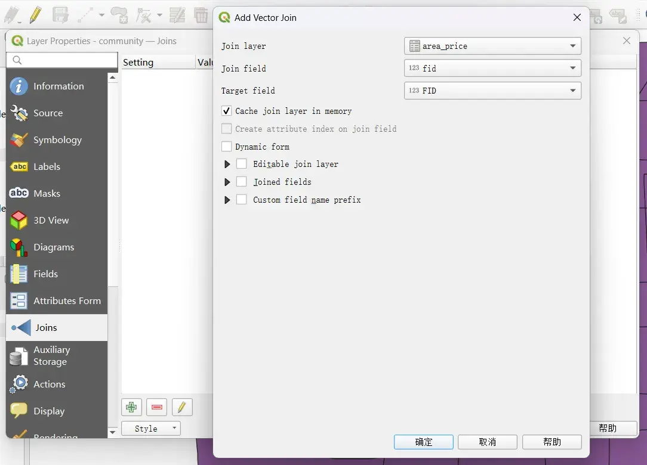Image resolution: width=647 pixels, height=465 pixels.
Task: Click the Modify Attributes toolbar icon
Action: coord(177,15)
